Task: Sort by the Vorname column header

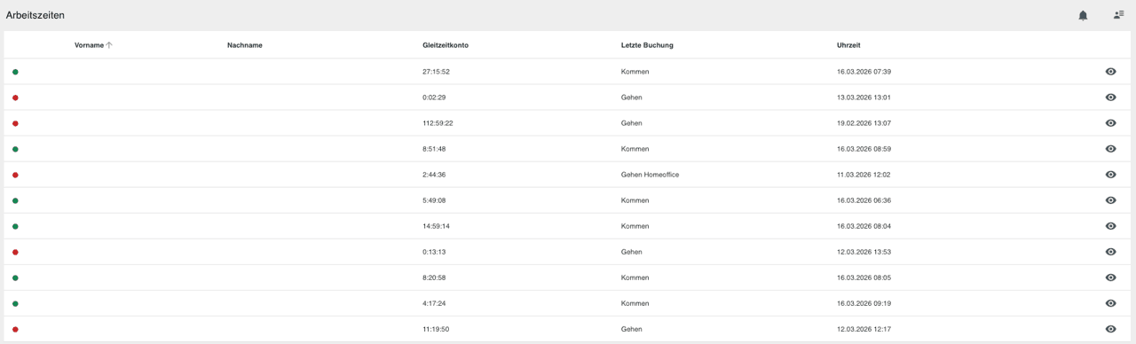Action: coord(89,45)
